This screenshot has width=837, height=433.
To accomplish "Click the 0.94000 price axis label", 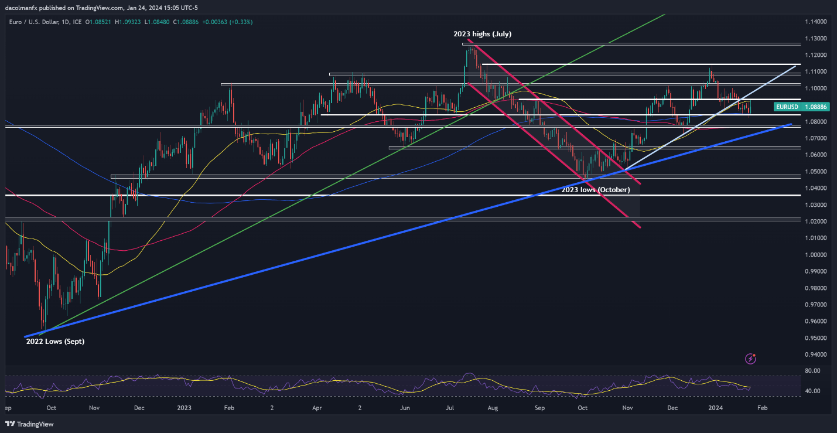I will [816, 355].
